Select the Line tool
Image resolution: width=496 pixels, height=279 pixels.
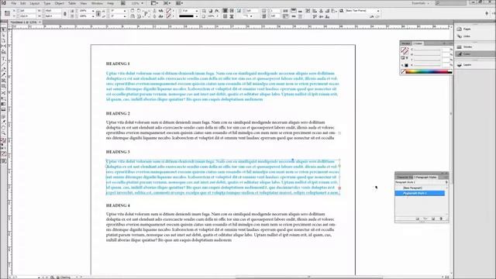click(x=3, y=64)
